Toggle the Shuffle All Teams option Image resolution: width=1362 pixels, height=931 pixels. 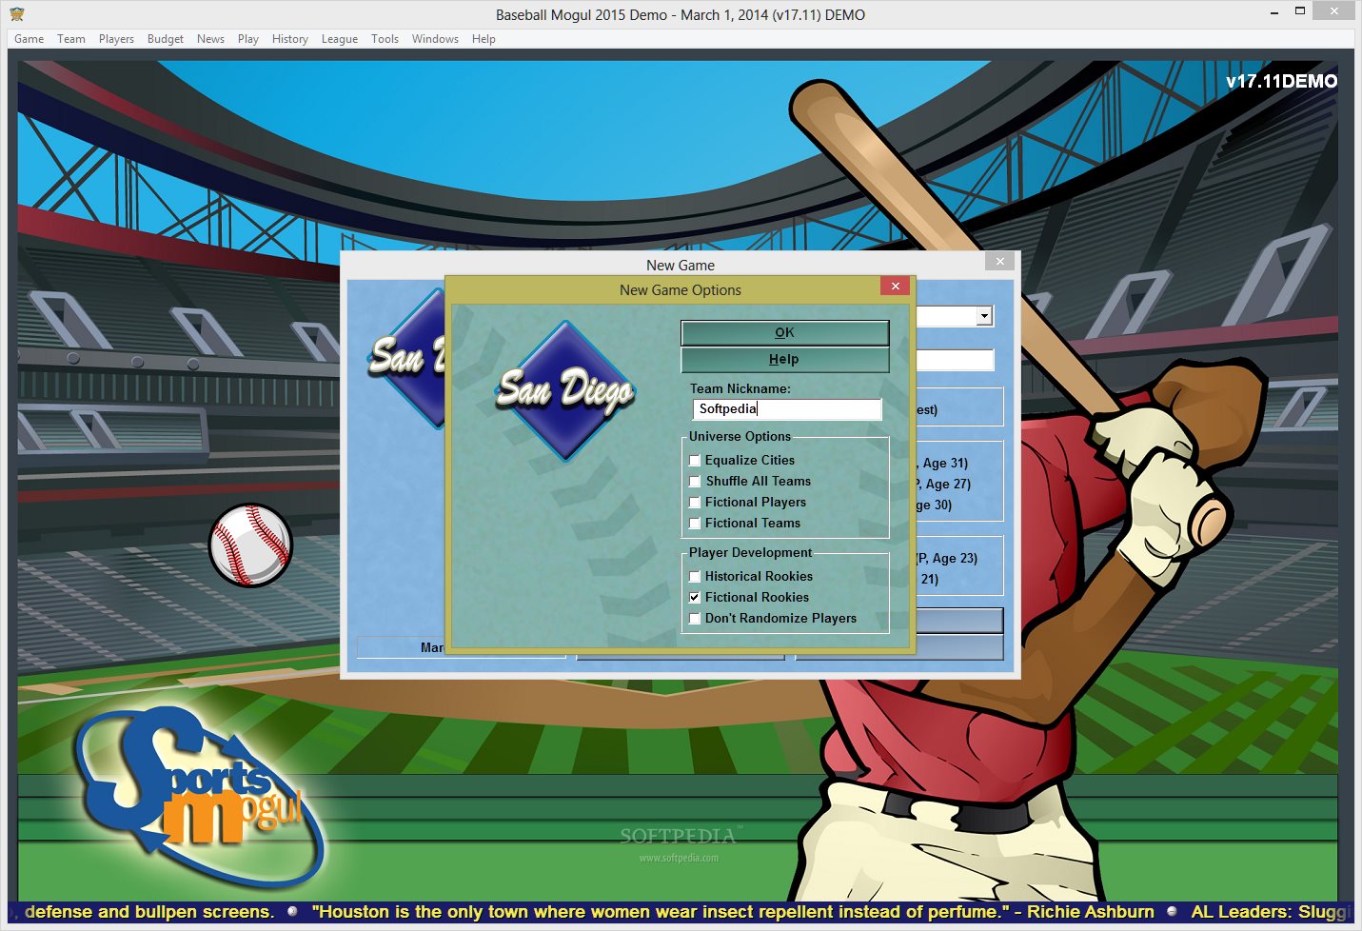click(x=695, y=482)
